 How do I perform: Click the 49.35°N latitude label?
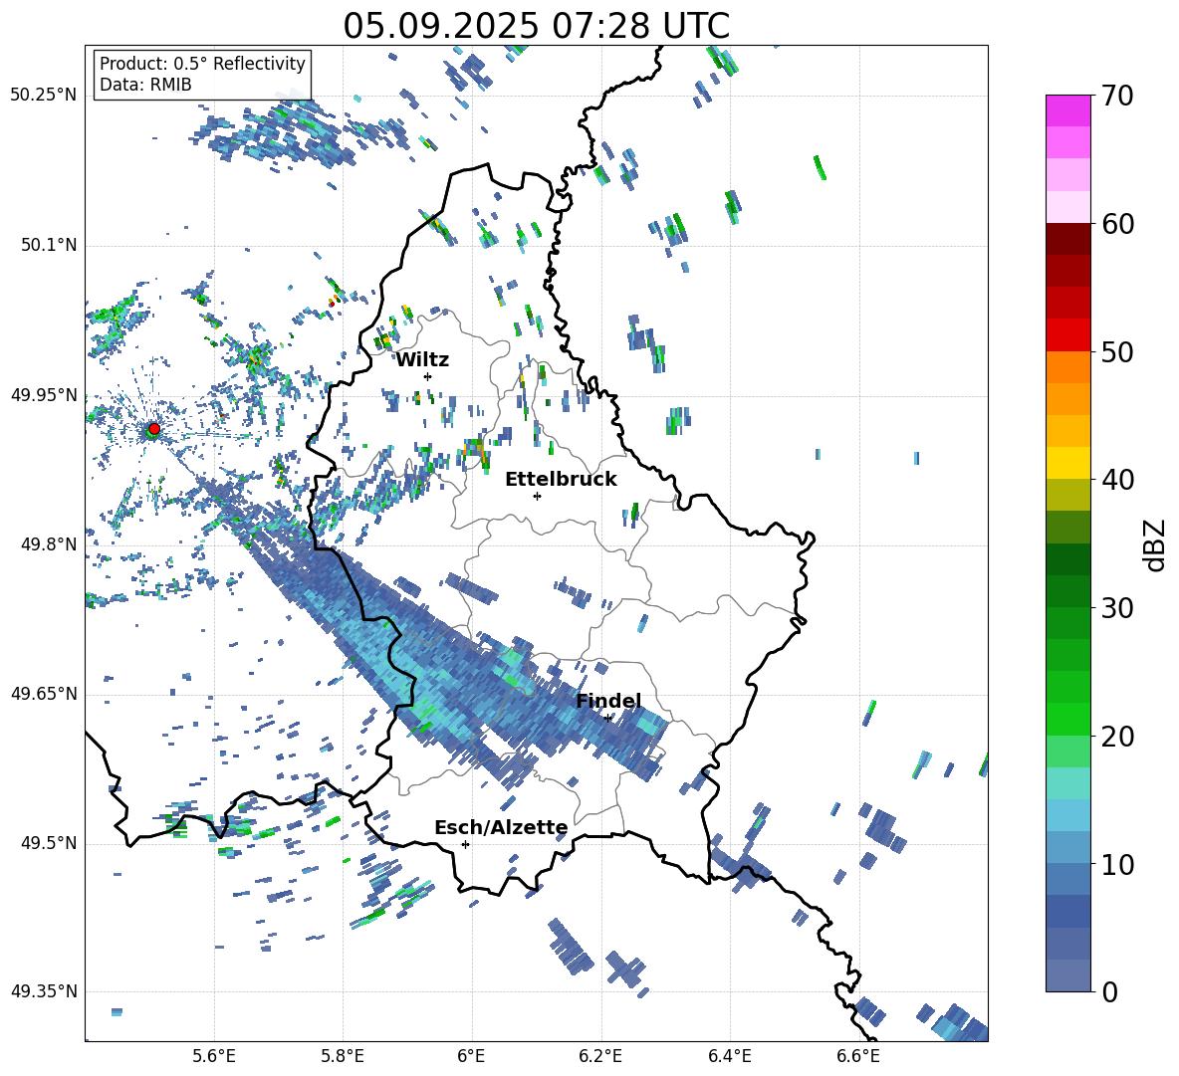(x=44, y=991)
